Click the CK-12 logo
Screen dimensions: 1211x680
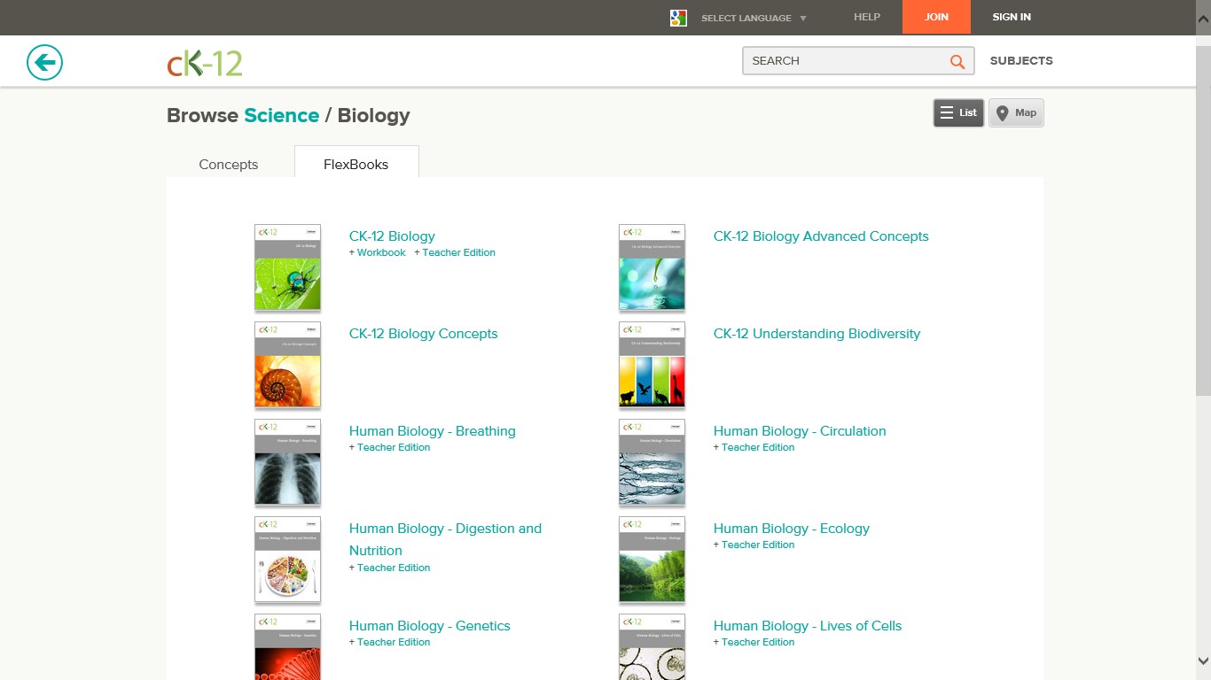click(x=205, y=62)
